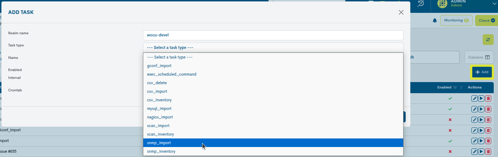This screenshot has width=498, height=157.
Task: Click the Enabled column header text
Action: (x=444, y=87)
